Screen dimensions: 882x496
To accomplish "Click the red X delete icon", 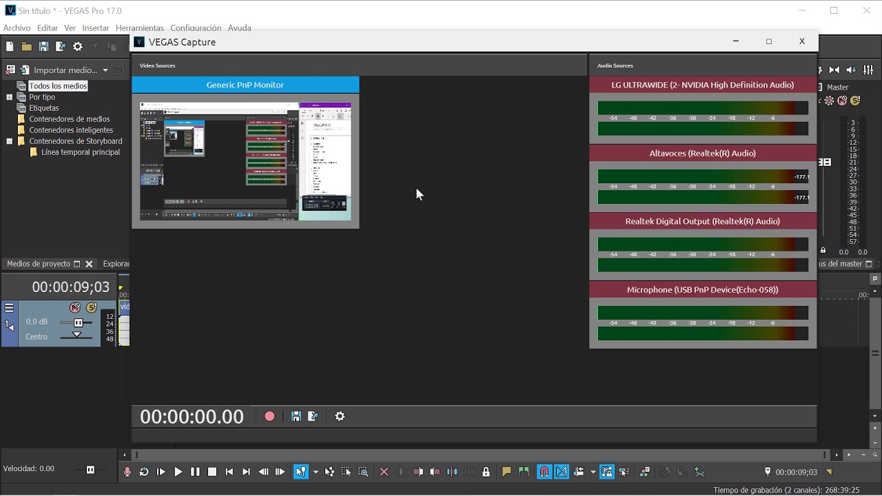I will point(384,472).
